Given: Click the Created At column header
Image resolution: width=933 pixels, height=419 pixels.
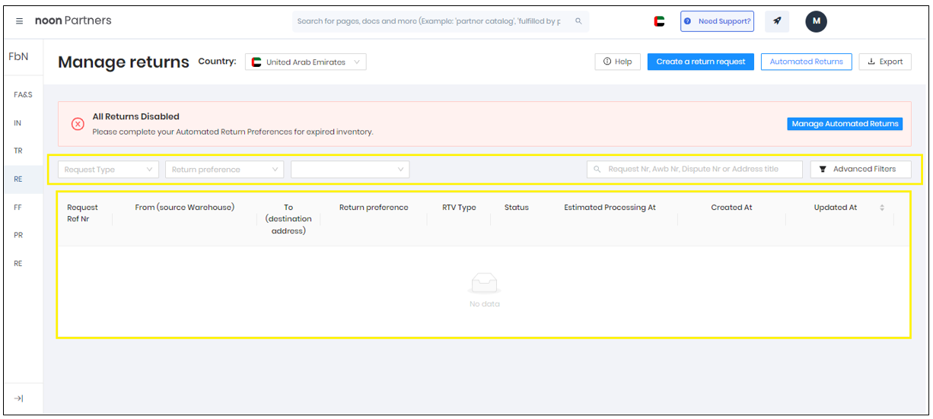Looking at the screenshot, I should pos(731,207).
